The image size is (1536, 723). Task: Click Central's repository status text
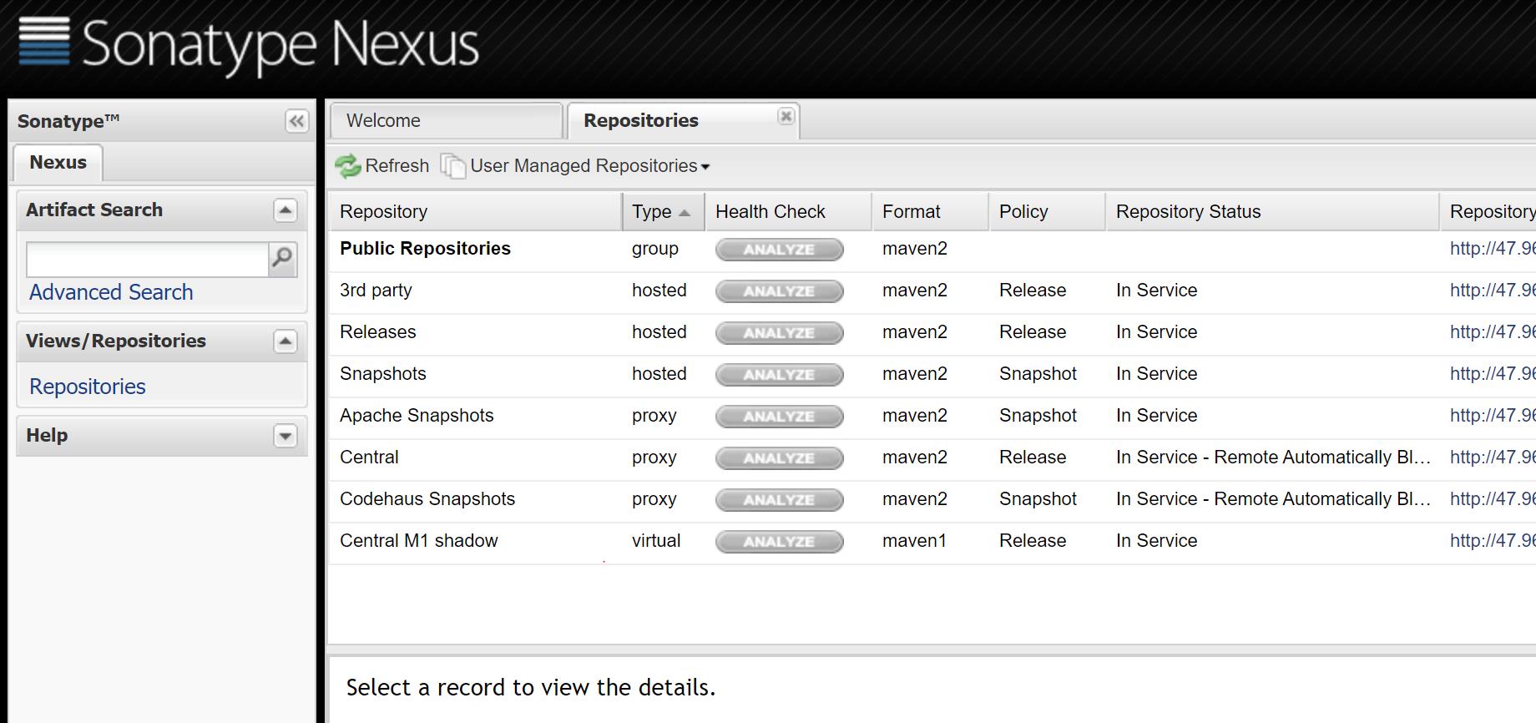[1273, 458]
